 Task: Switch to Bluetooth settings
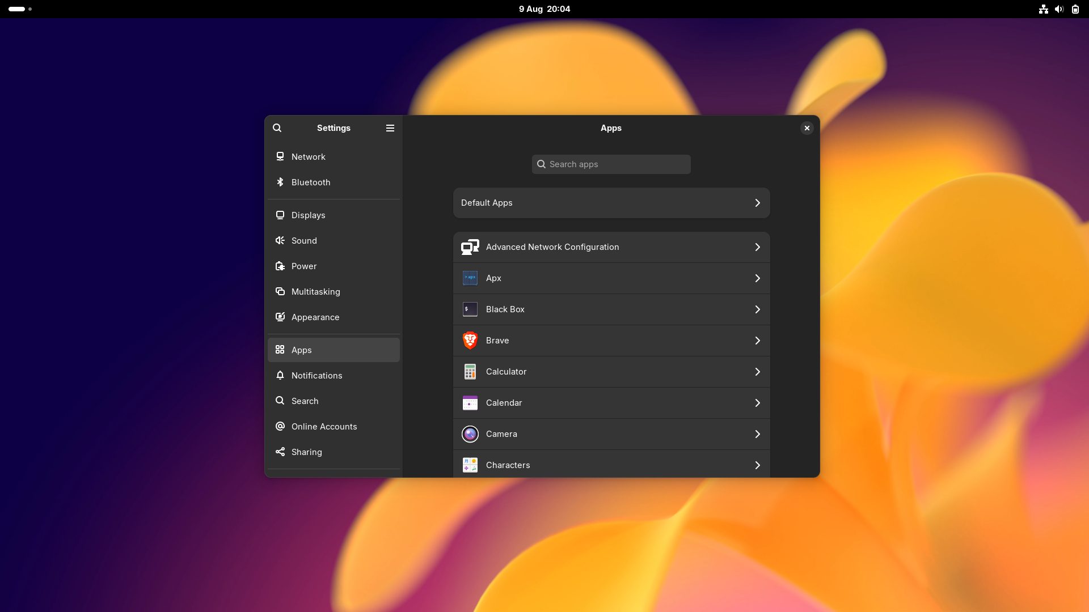point(334,182)
